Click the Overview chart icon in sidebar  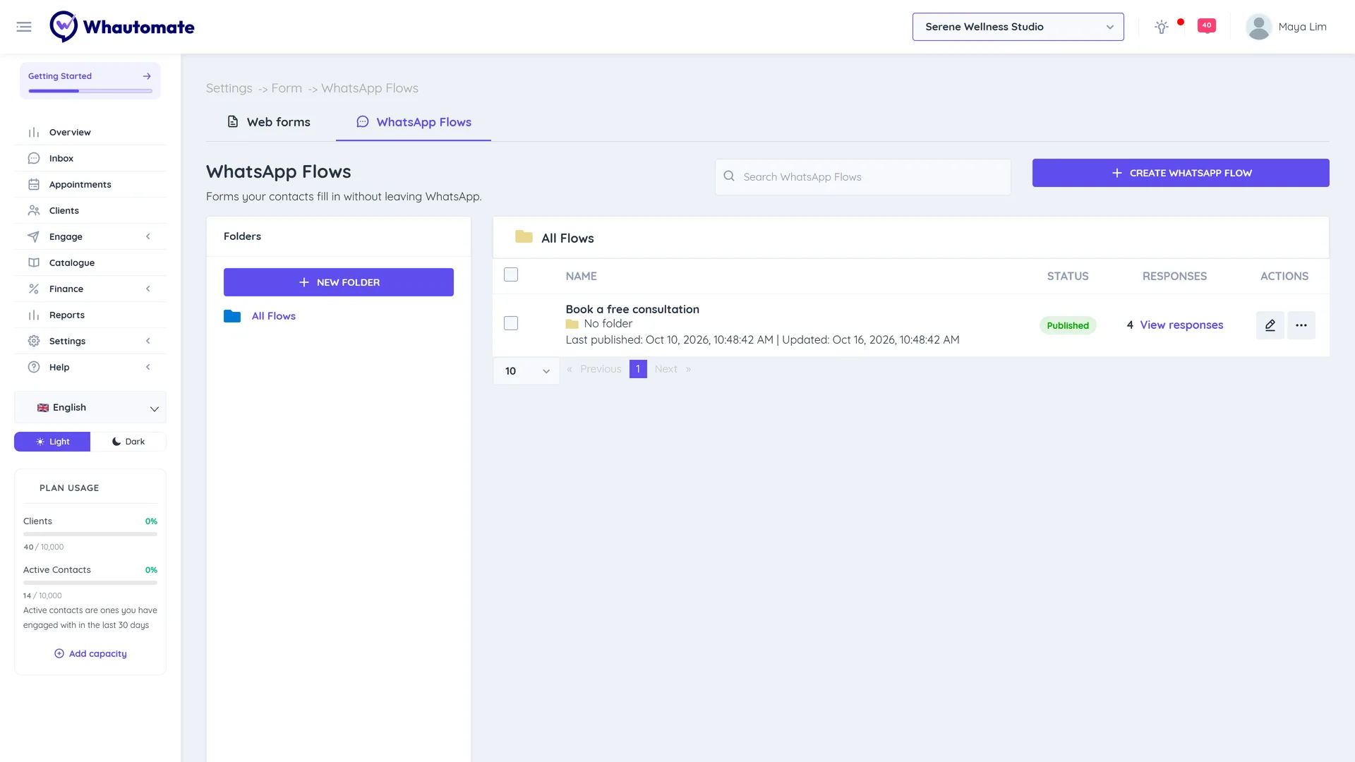(34, 132)
